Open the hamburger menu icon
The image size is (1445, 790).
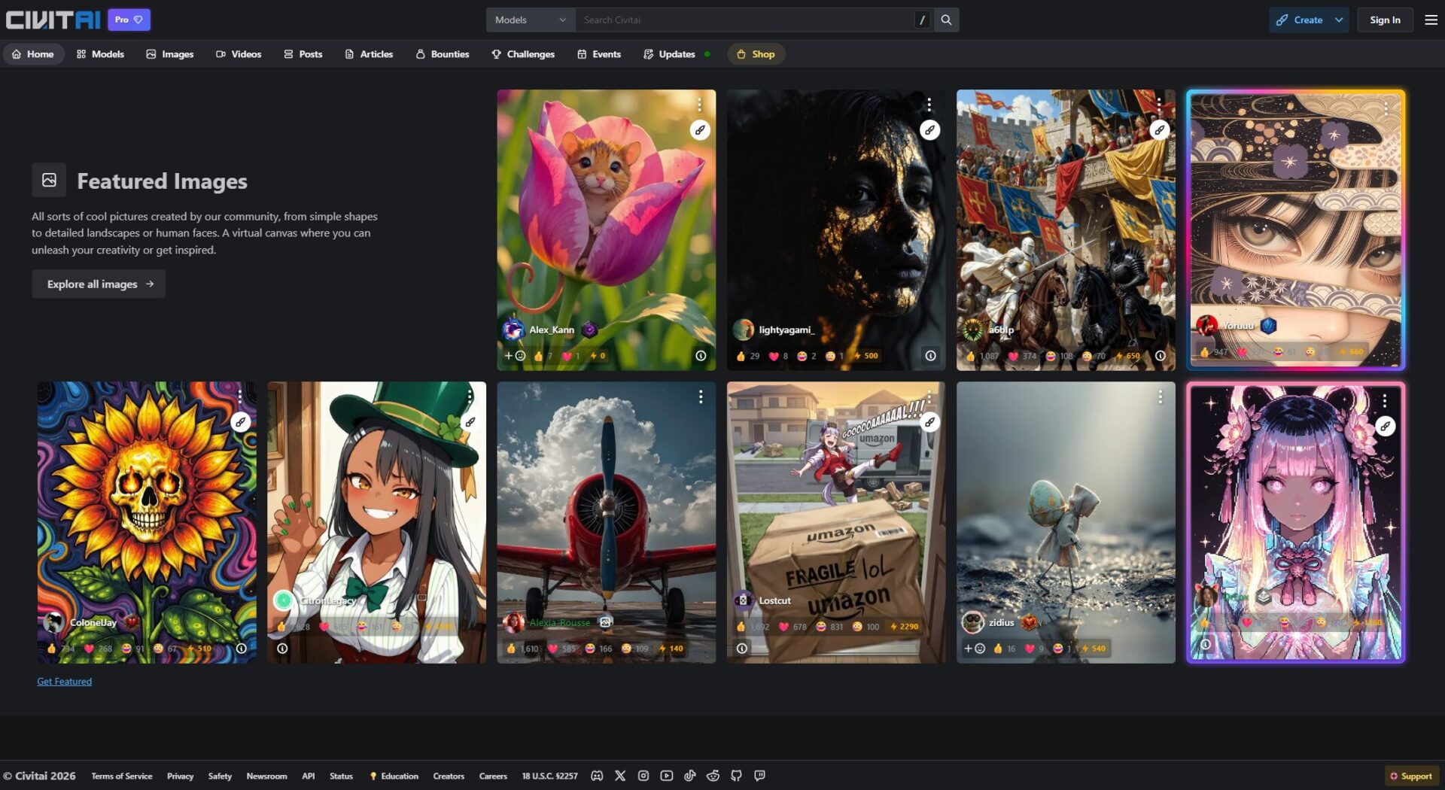[x=1431, y=20]
